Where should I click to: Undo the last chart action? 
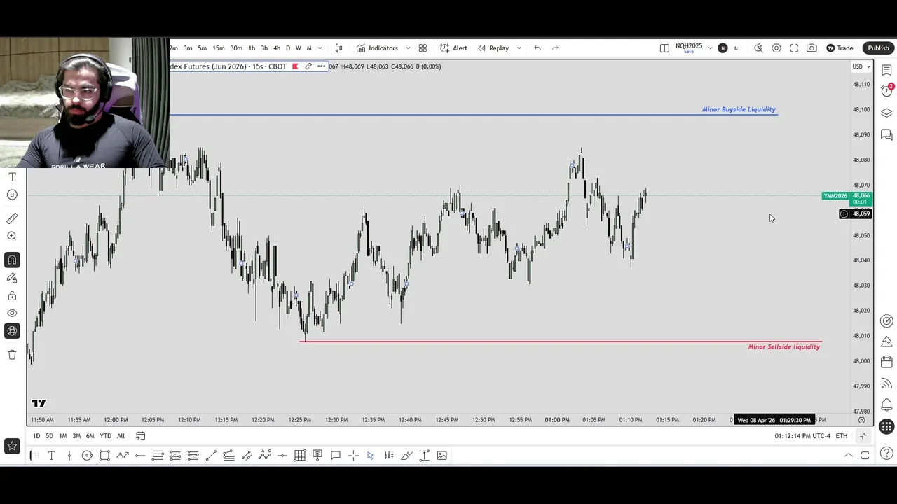(537, 48)
